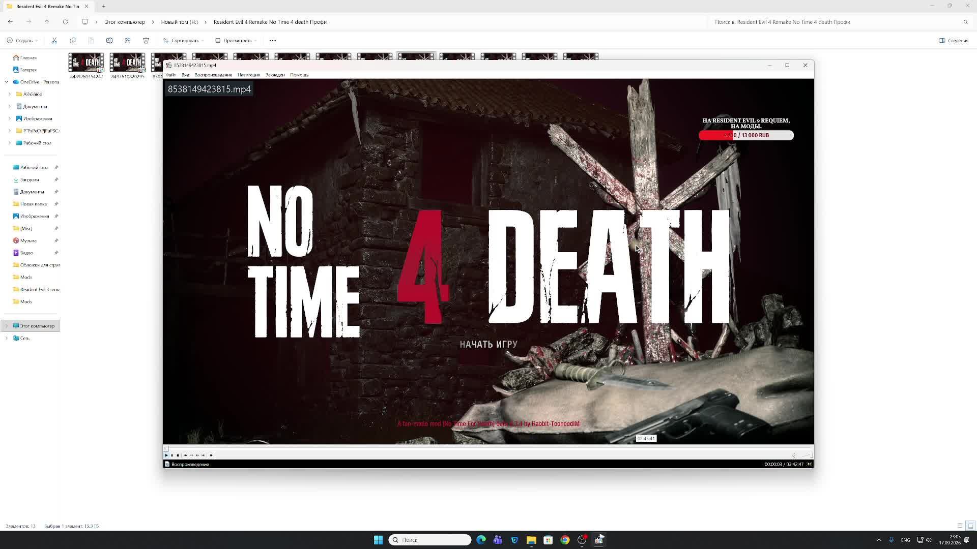
Task: Expand the Документы folder under OneDrive
Action: click(9, 106)
